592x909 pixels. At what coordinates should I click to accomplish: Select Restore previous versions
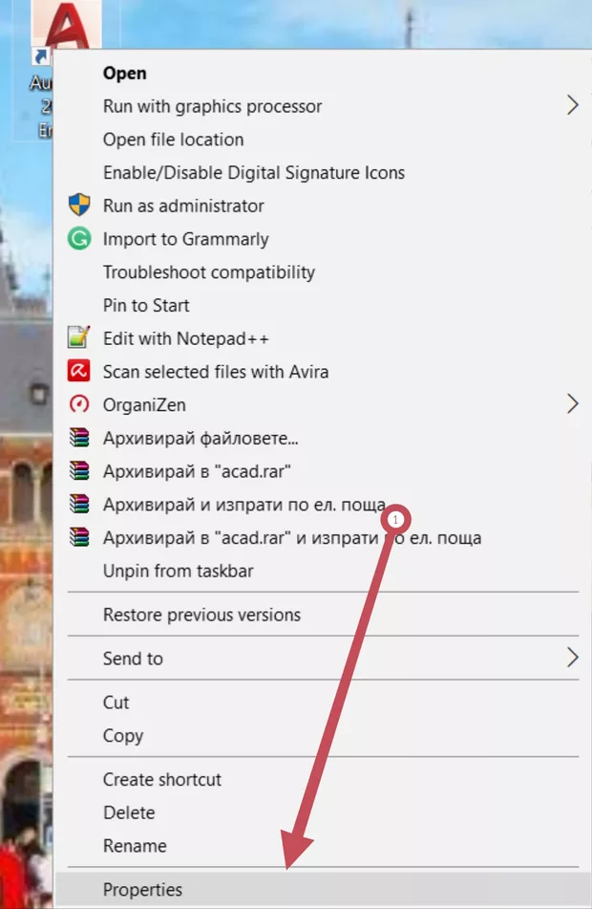[x=201, y=615]
